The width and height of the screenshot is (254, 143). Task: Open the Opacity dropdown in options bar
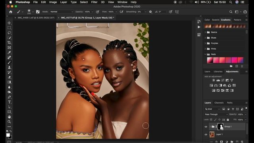pos(92,12)
